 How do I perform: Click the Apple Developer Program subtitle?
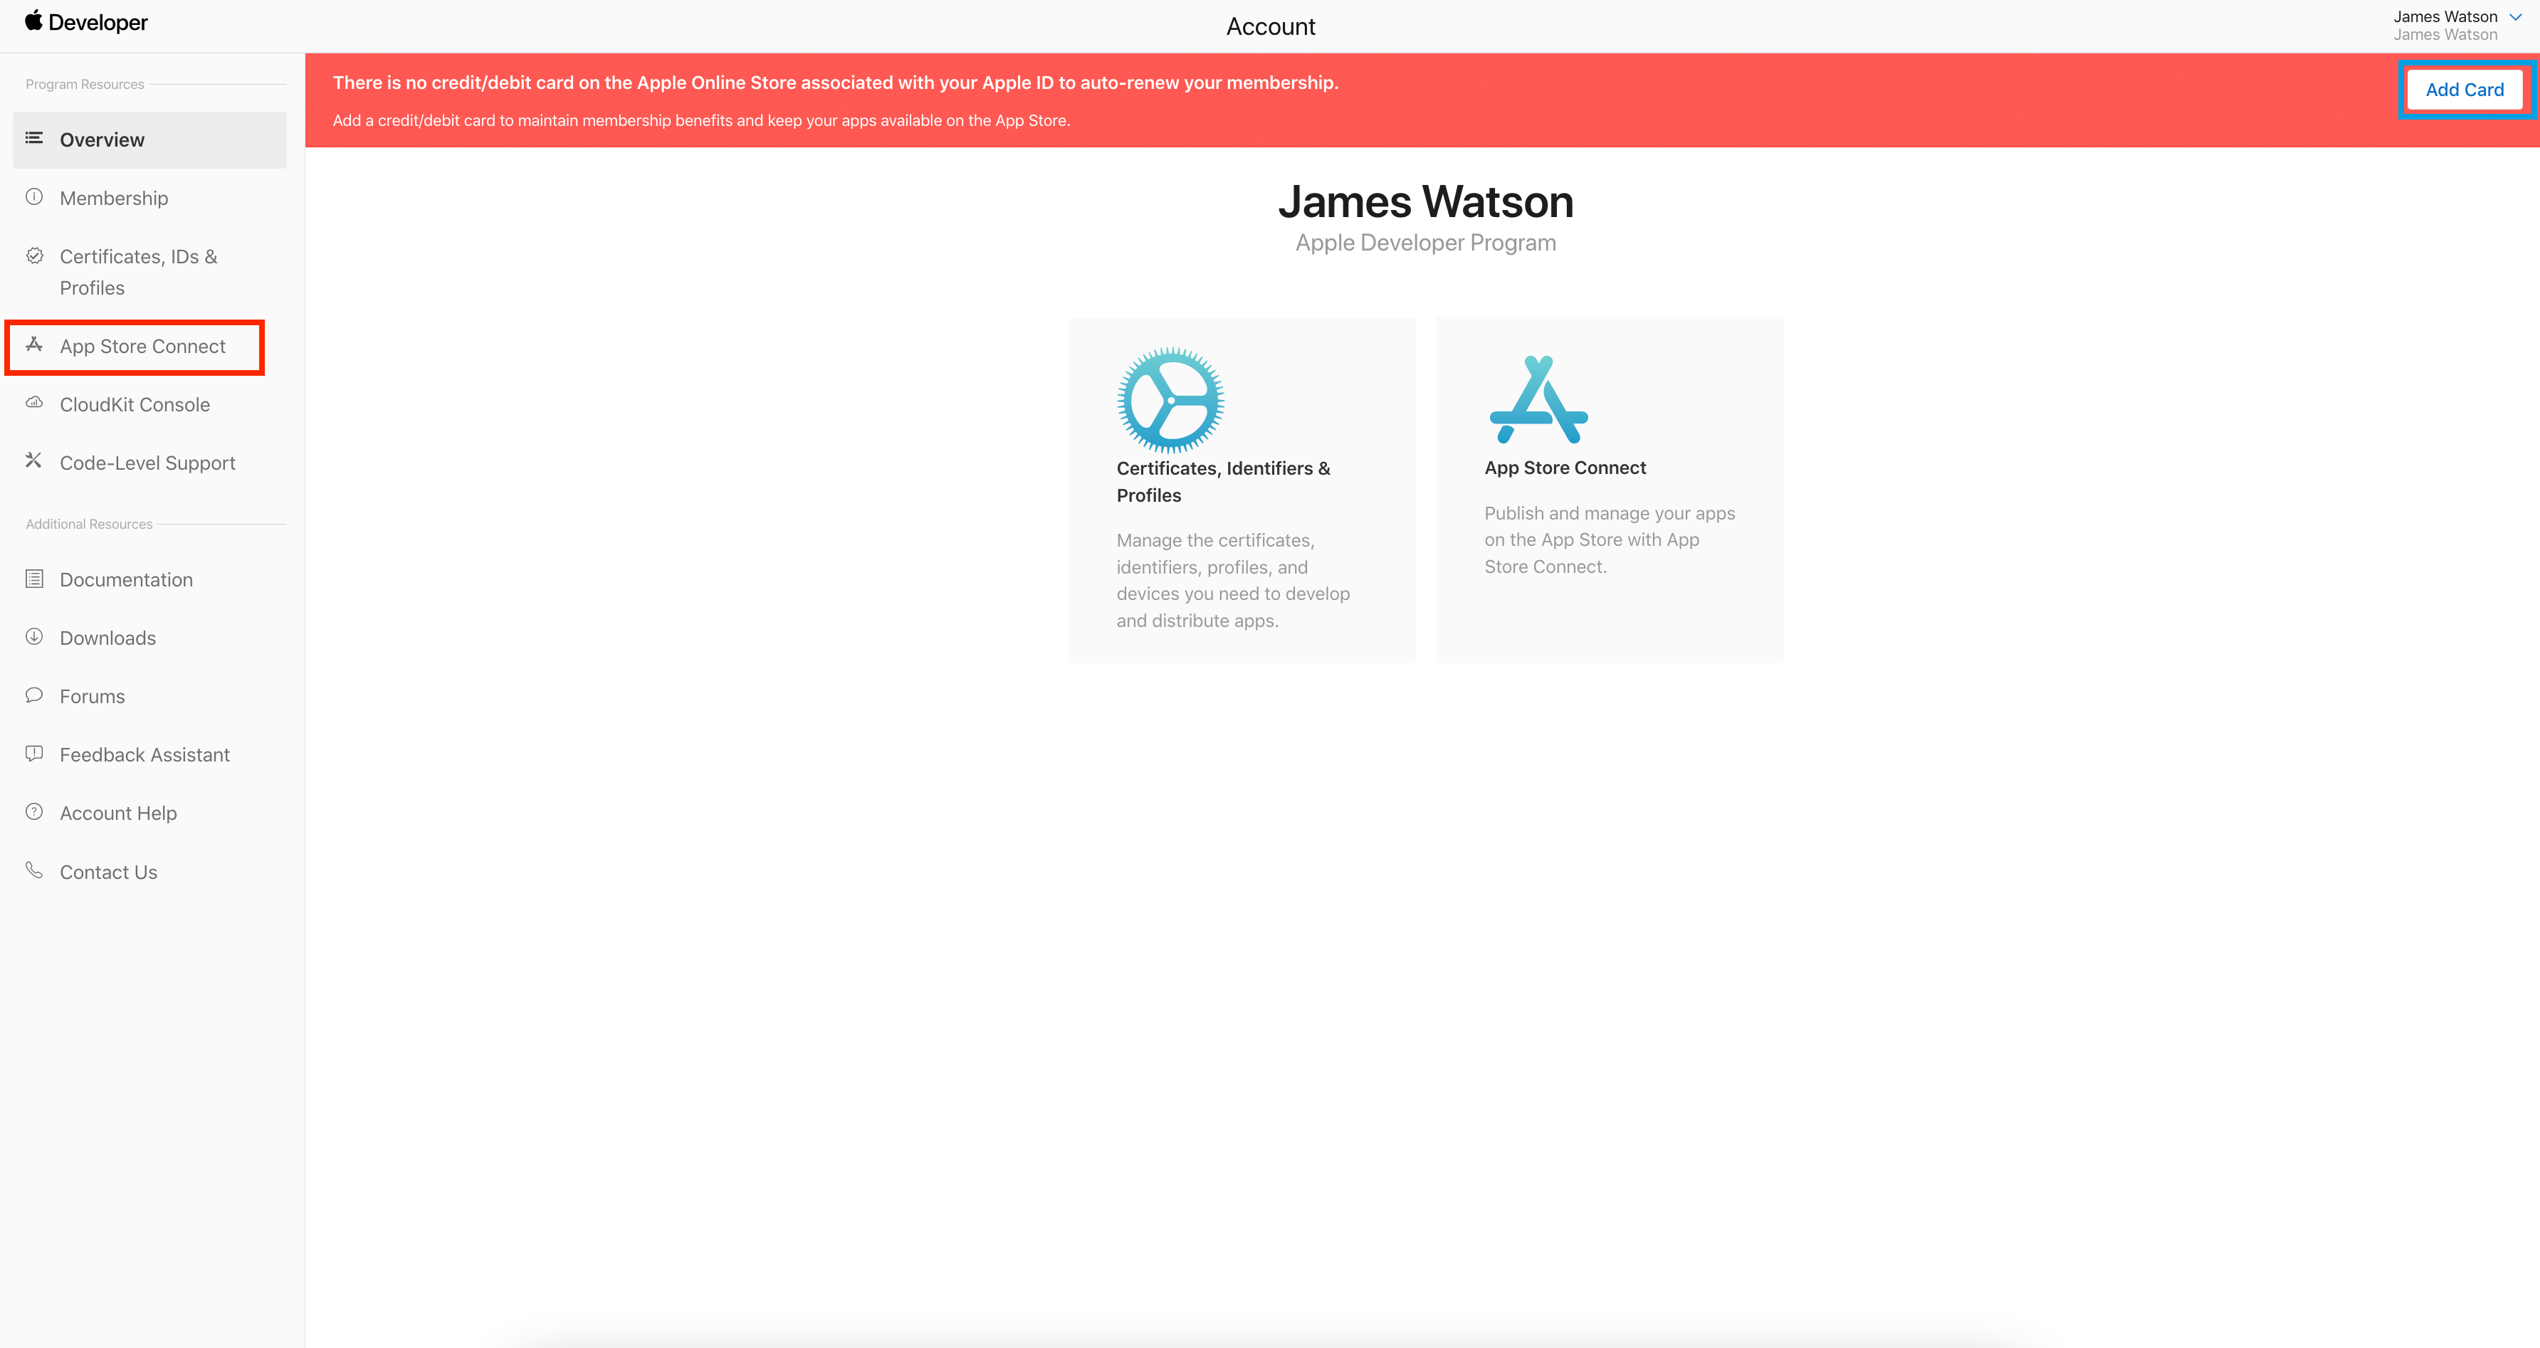coord(1426,243)
